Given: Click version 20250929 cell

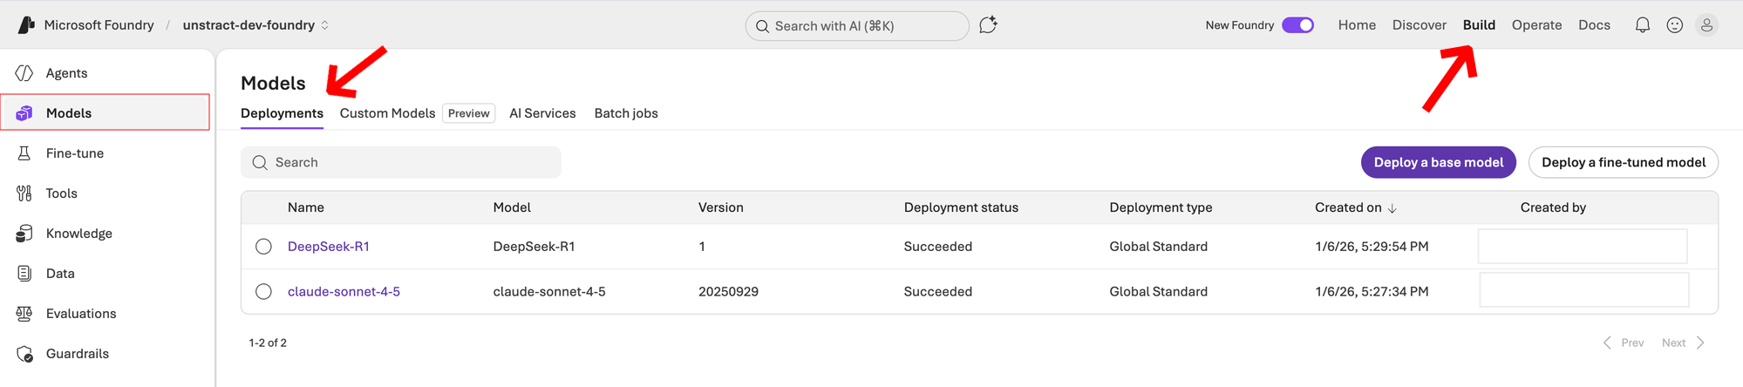Looking at the screenshot, I should coord(728,292).
